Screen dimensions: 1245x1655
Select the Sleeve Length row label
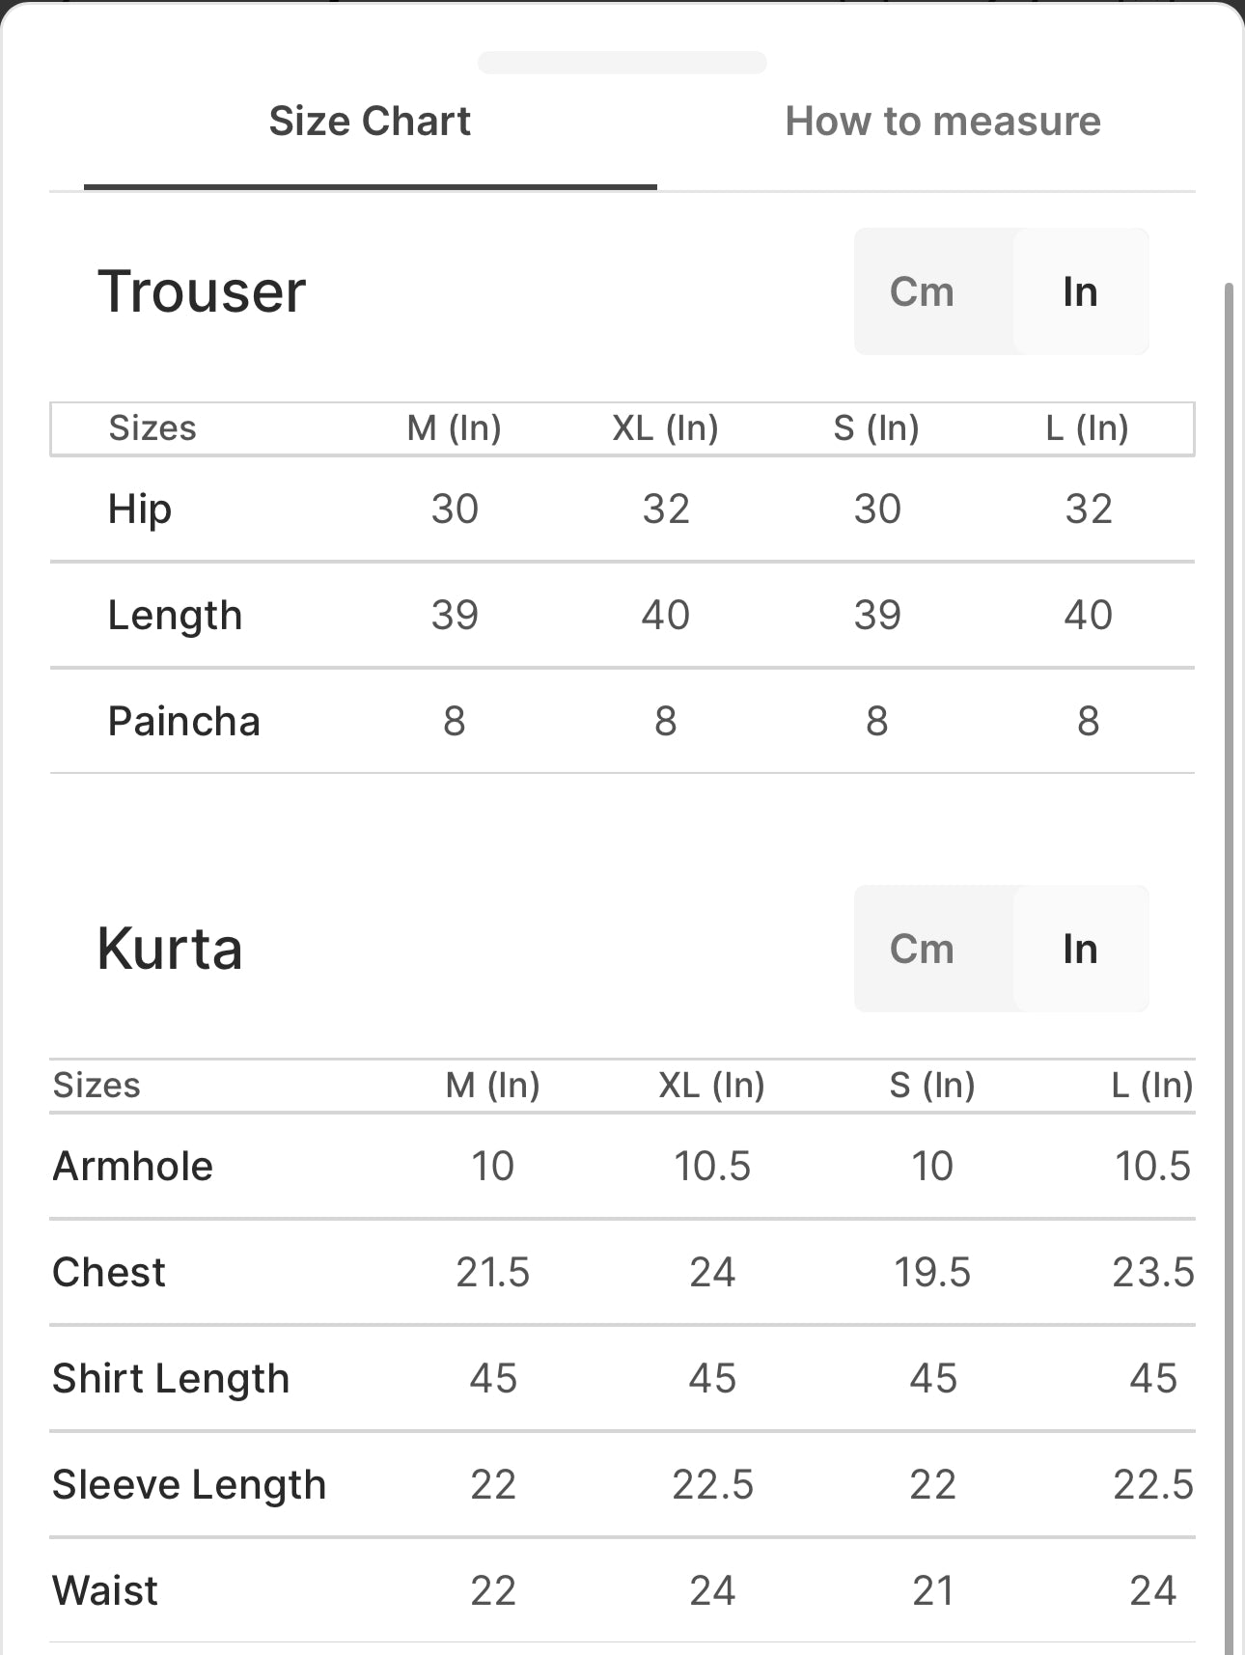(189, 1485)
